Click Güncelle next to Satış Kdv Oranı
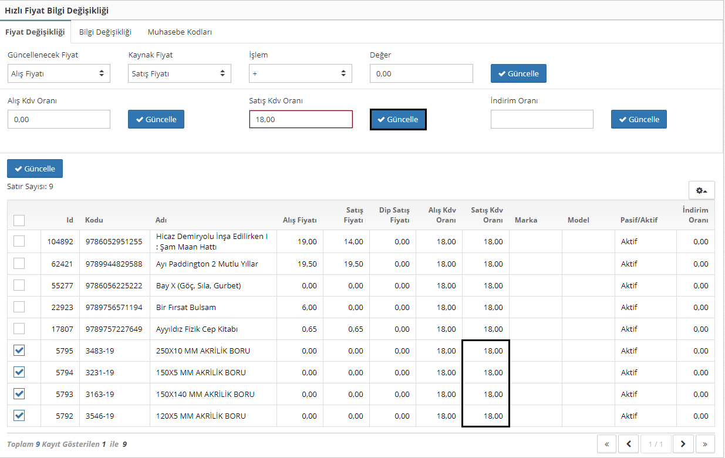Viewport: 725px width, 458px height. pyautogui.click(x=398, y=119)
